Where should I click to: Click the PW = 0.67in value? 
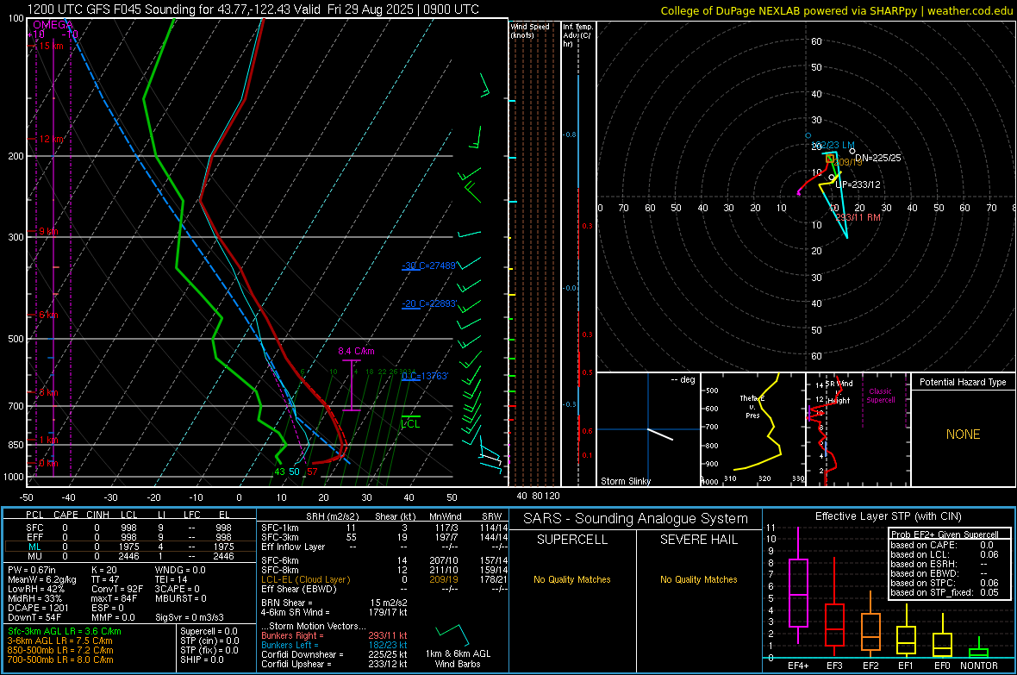tap(32, 570)
